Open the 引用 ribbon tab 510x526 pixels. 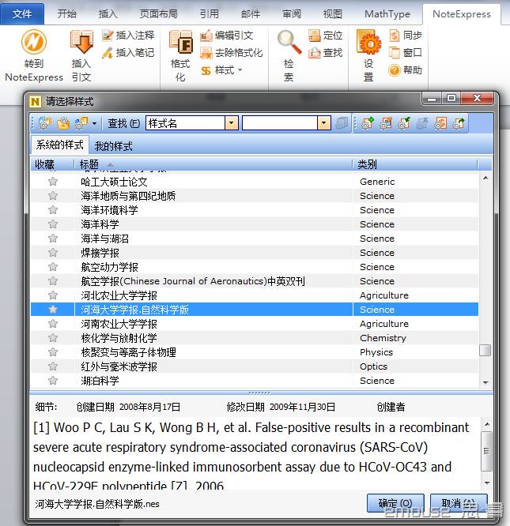pyautogui.click(x=210, y=13)
